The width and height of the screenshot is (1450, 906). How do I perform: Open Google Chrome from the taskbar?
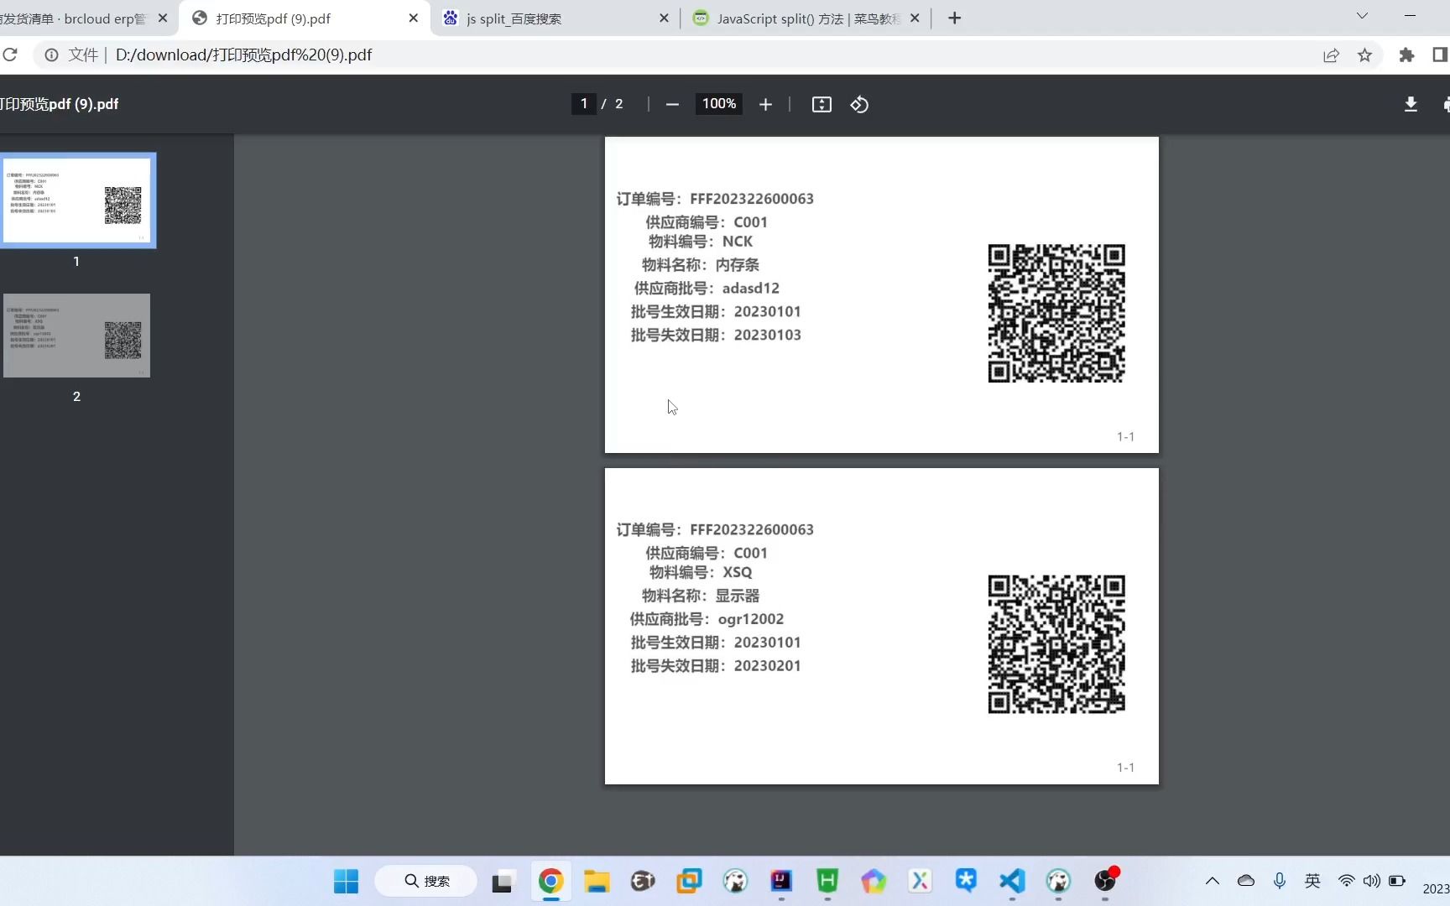coord(550,881)
